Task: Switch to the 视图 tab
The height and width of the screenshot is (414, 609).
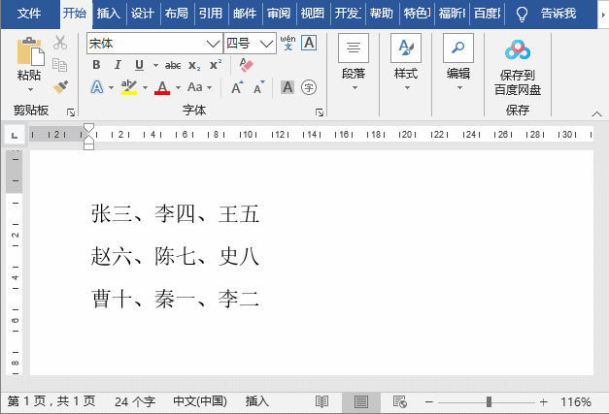Action: point(312,14)
